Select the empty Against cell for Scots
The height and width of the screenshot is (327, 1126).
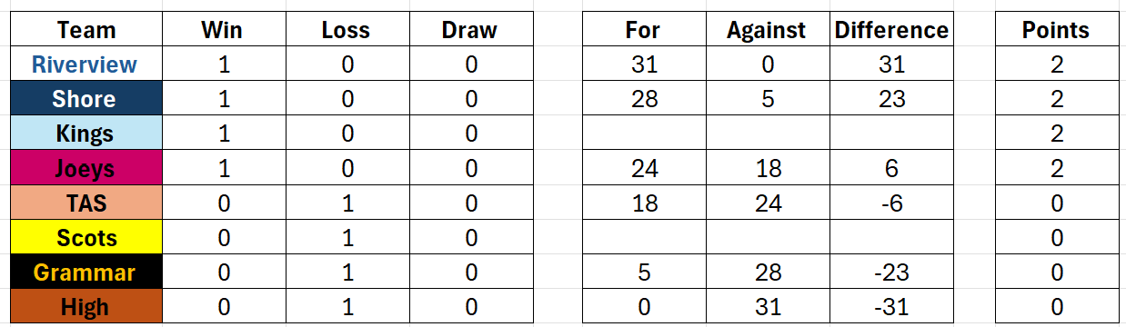767,237
